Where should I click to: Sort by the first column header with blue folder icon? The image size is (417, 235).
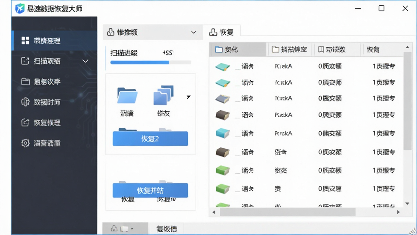238,49
